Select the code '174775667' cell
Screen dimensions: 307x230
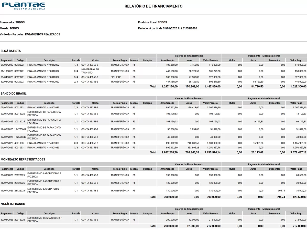20,129
